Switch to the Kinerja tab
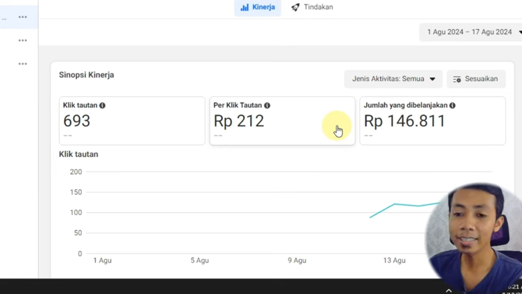Image resolution: width=522 pixels, height=294 pixels. click(257, 7)
